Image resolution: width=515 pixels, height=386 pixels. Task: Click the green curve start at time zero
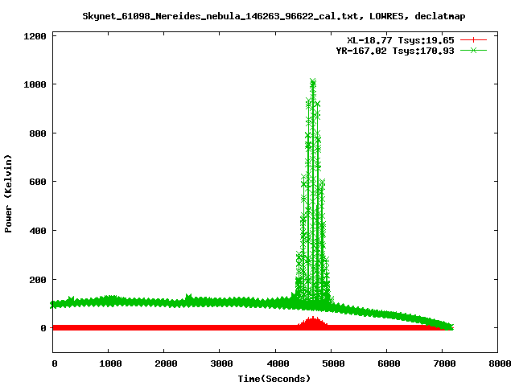54,305
